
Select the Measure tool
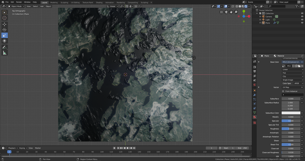[4, 53]
